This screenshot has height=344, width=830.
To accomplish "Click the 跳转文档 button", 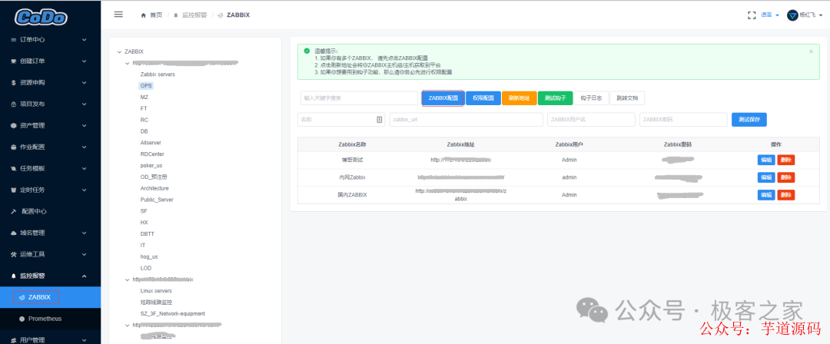I will point(627,98).
